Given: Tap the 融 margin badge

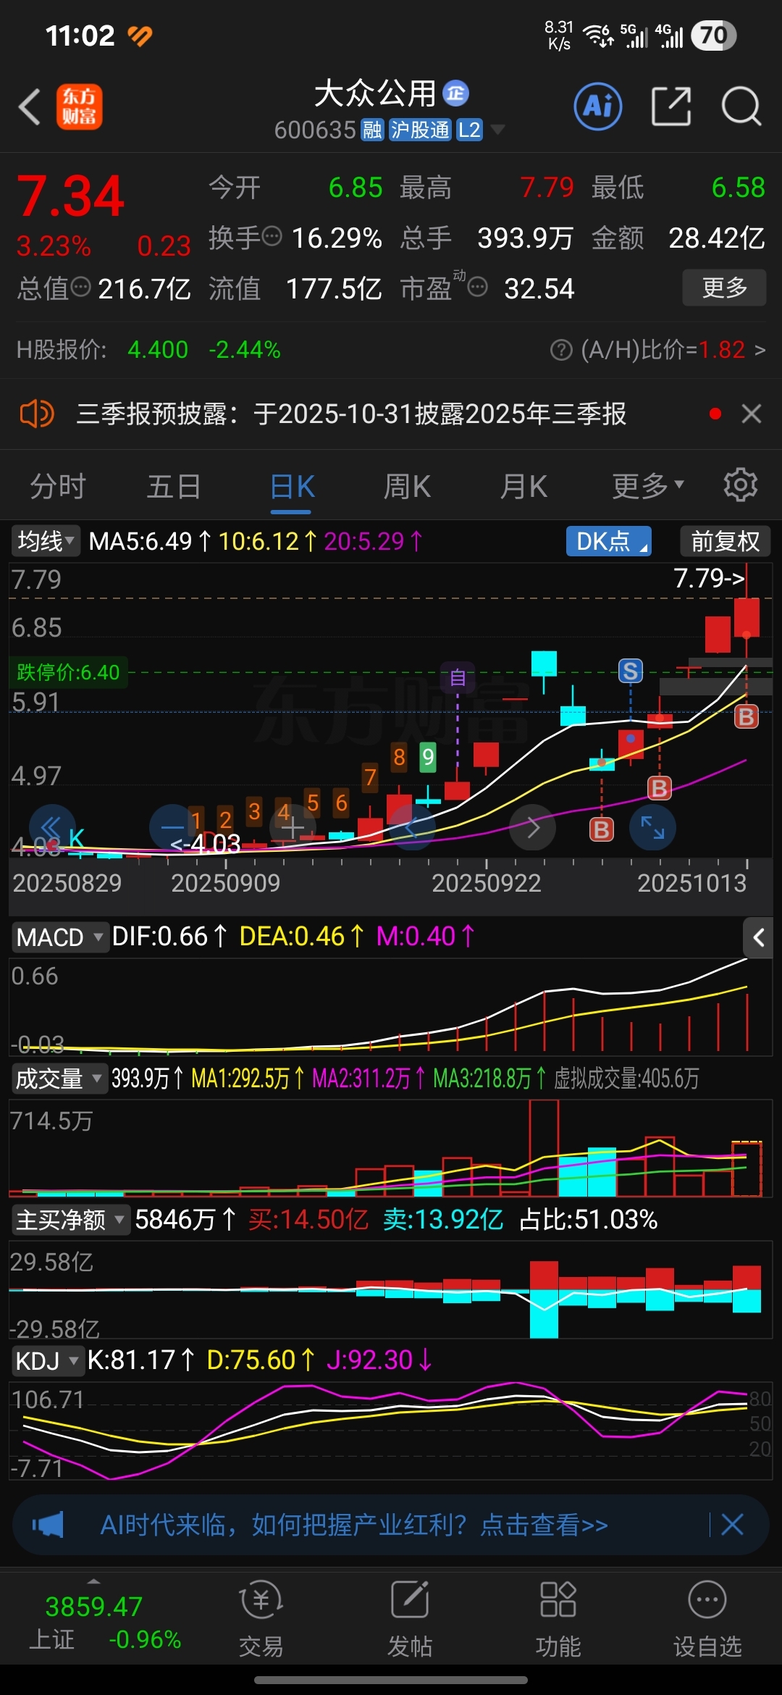Looking at the screenshot, I should (372, 130).
